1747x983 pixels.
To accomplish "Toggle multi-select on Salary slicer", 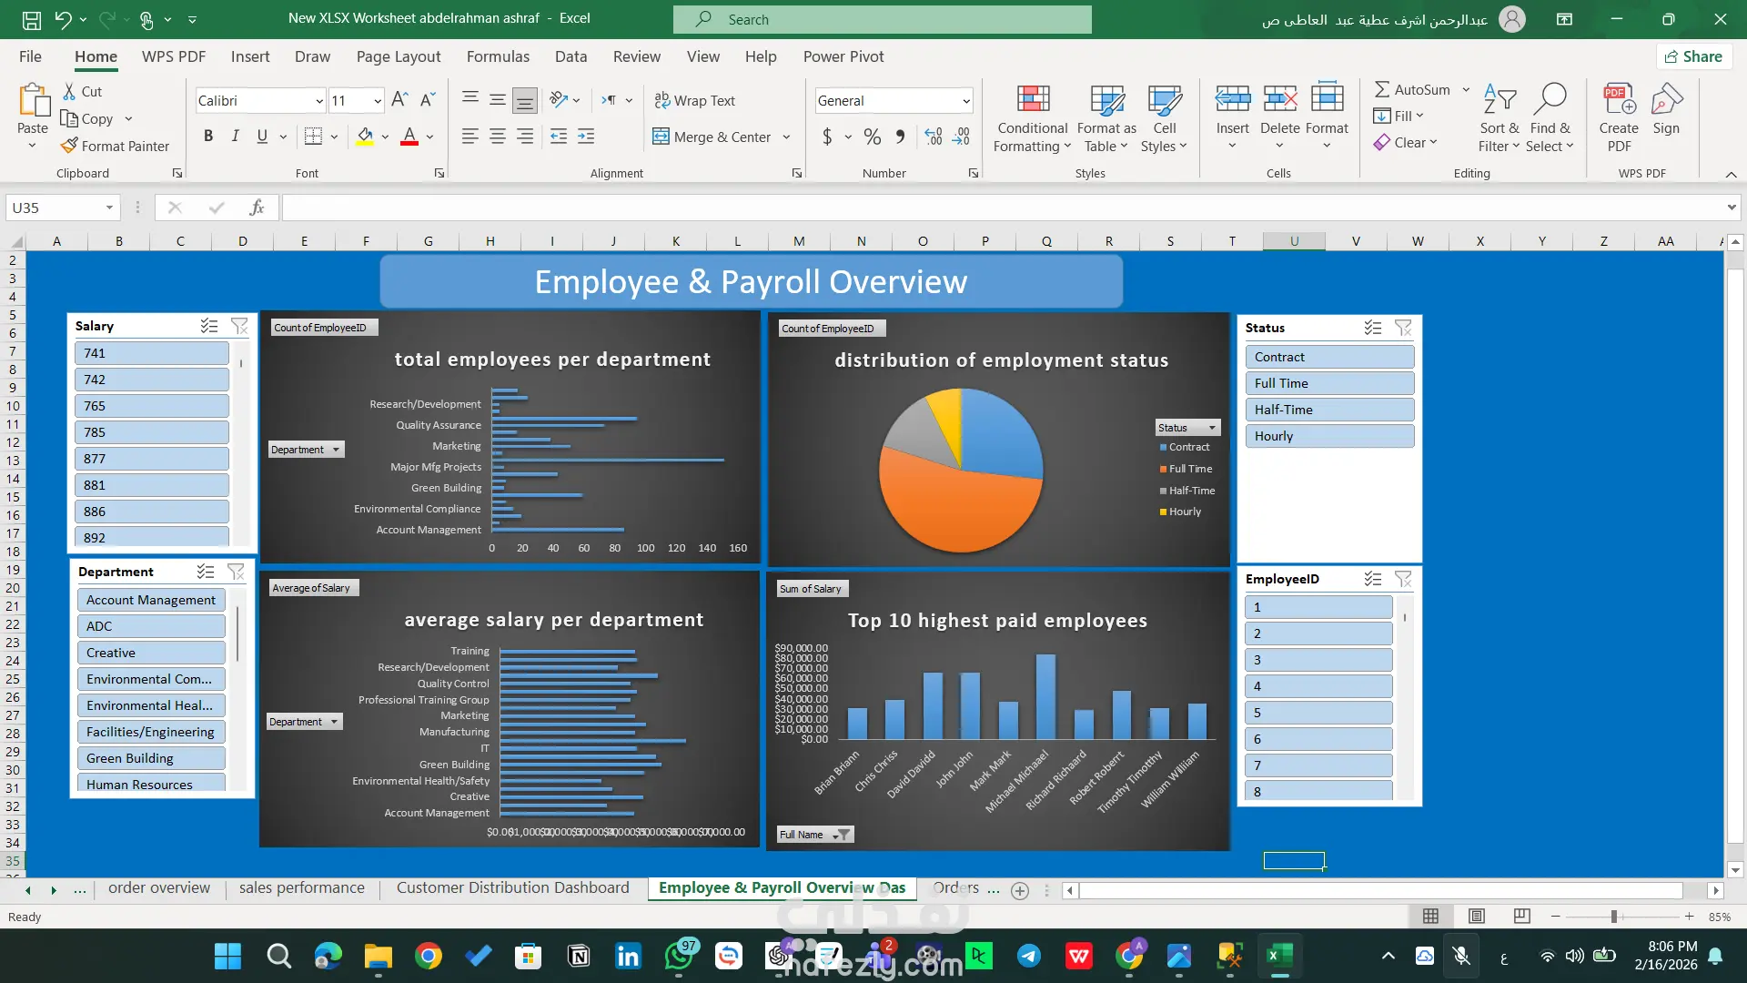I will point(209,326).
